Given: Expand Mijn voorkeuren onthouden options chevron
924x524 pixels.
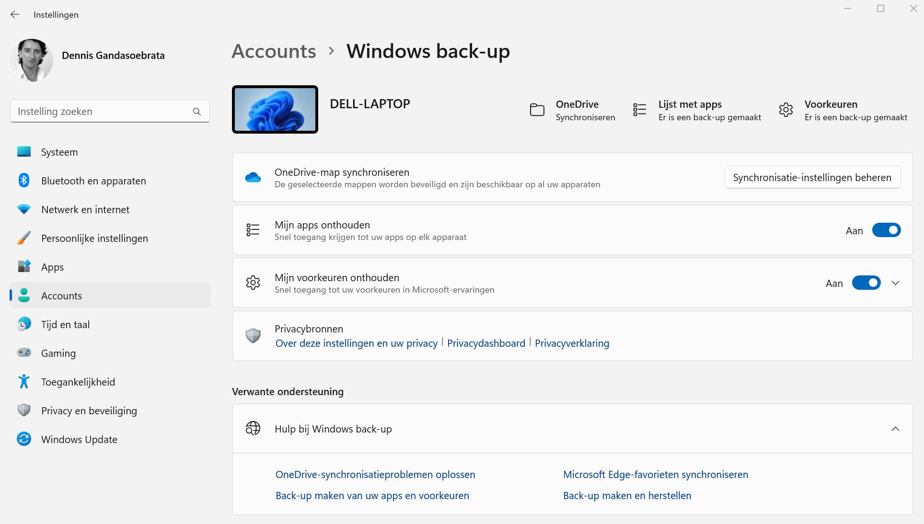Looking at the screenshot, I should (895, 283).
